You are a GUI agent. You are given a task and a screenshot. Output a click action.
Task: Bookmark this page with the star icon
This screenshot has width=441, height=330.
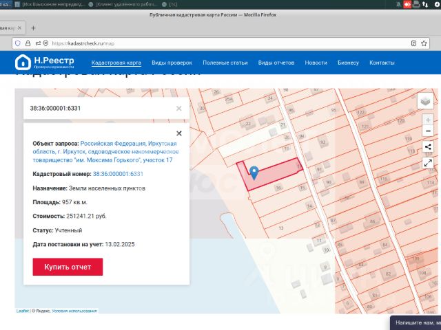tap(424, 43)
